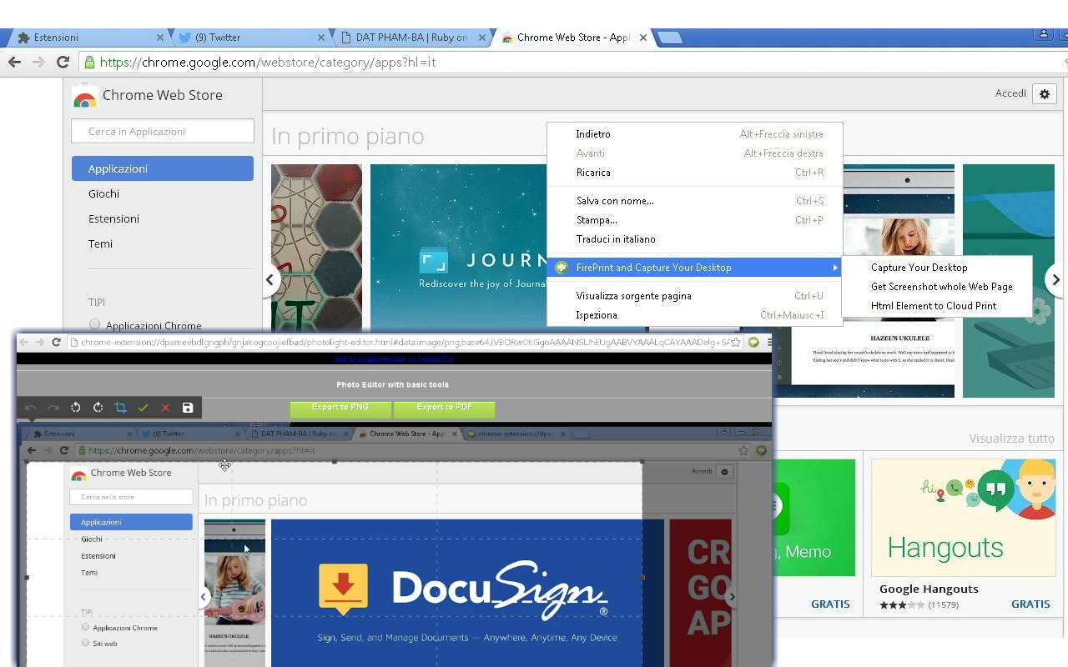This screenshot has height=667, width=1068.
Task: Open a new tab with the new-tab button
Action: click(669, 38)
